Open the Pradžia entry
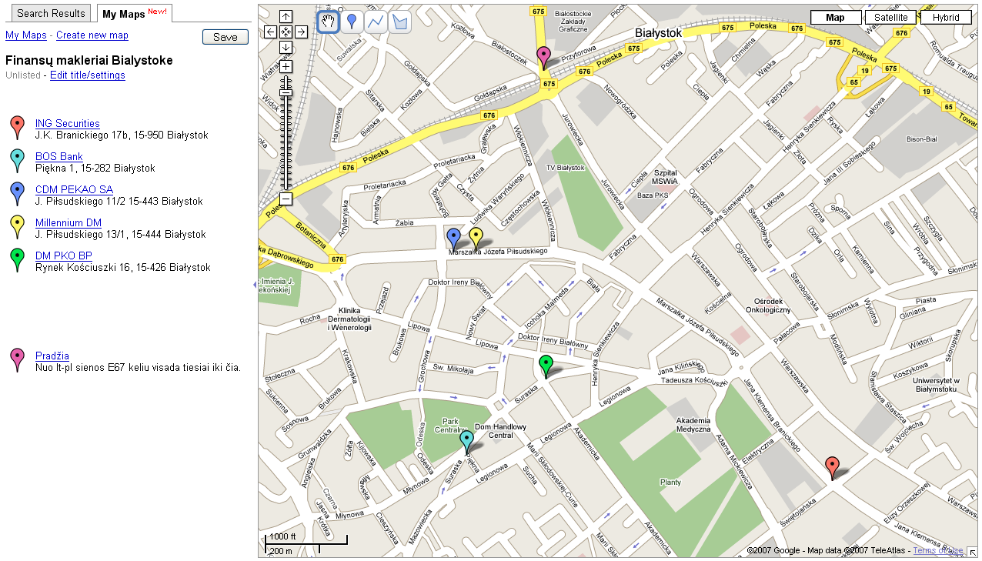The width and height of the screenshot is (982, 561). (x=52, y=356)
